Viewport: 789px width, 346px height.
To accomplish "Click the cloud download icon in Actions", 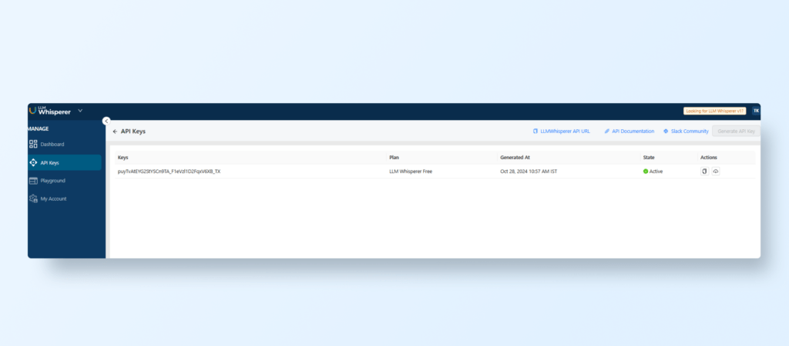I will coord(715,171).
